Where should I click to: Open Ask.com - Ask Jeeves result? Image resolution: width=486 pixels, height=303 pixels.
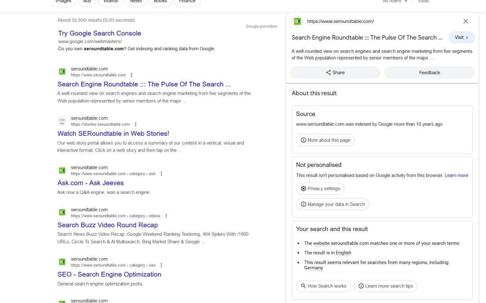[90, 183]
